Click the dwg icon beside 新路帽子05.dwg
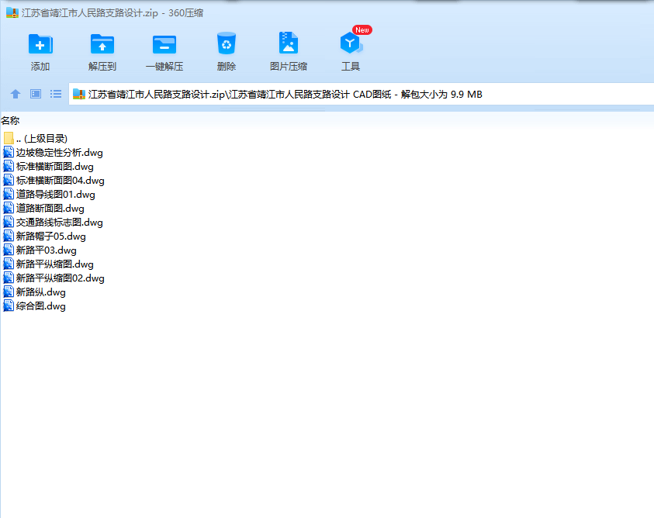 9,236
